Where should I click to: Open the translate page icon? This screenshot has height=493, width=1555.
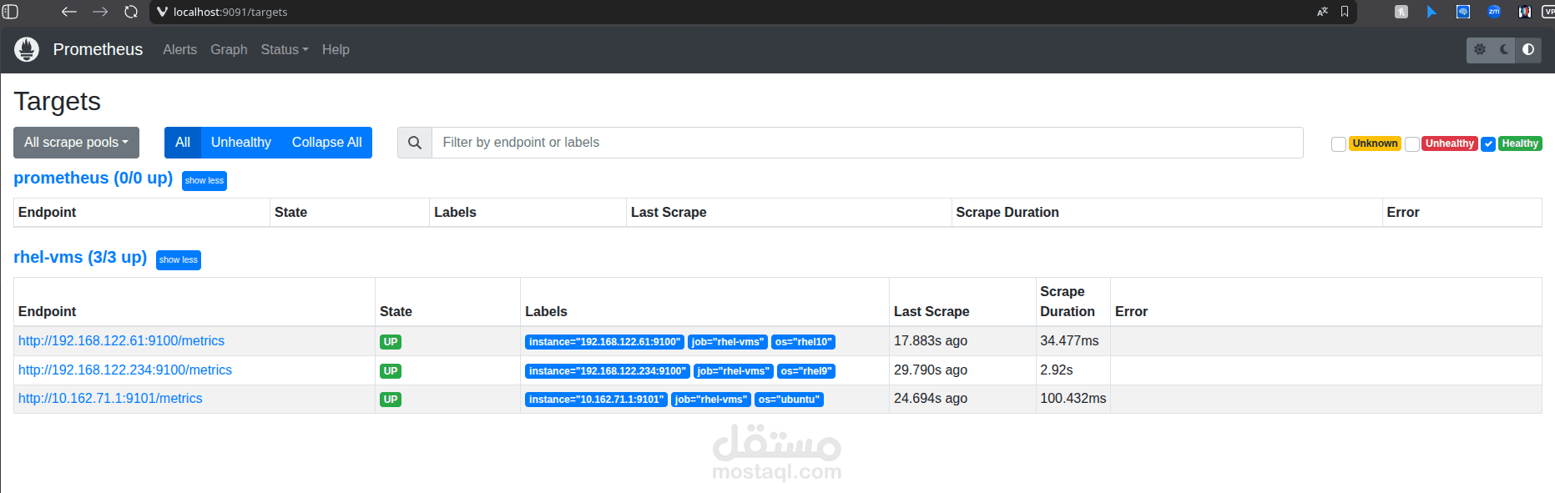(1322, 12)
